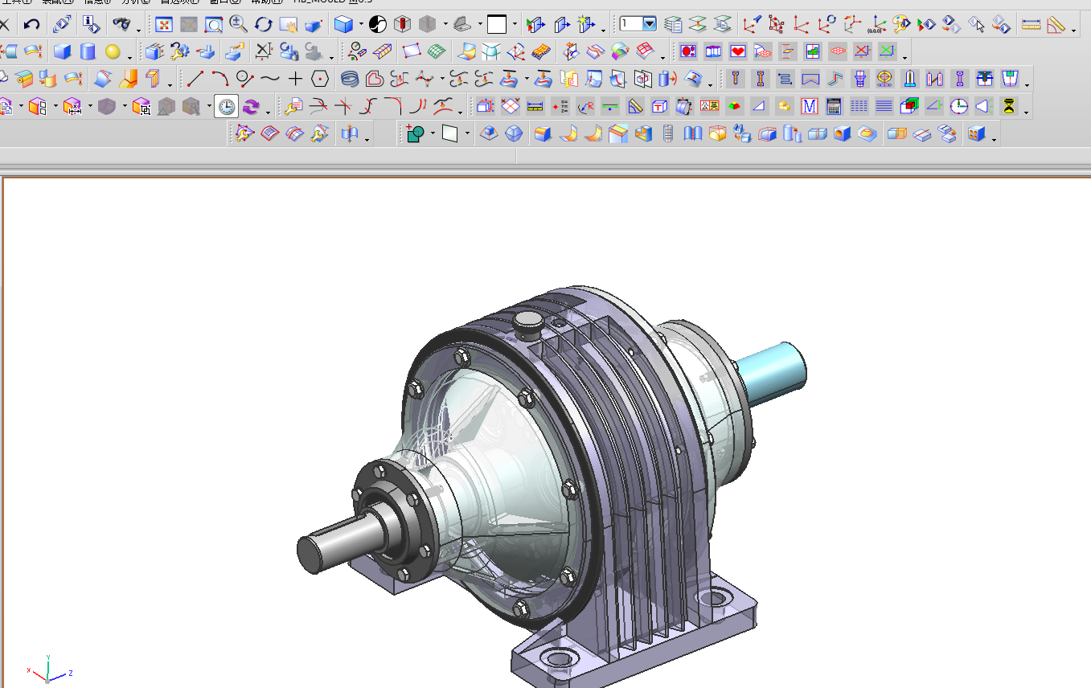The width and height of the screenshot is (1091, 688).
Task: Click the WCS origin (0,0,0) icon
Action: click(877, 24)
